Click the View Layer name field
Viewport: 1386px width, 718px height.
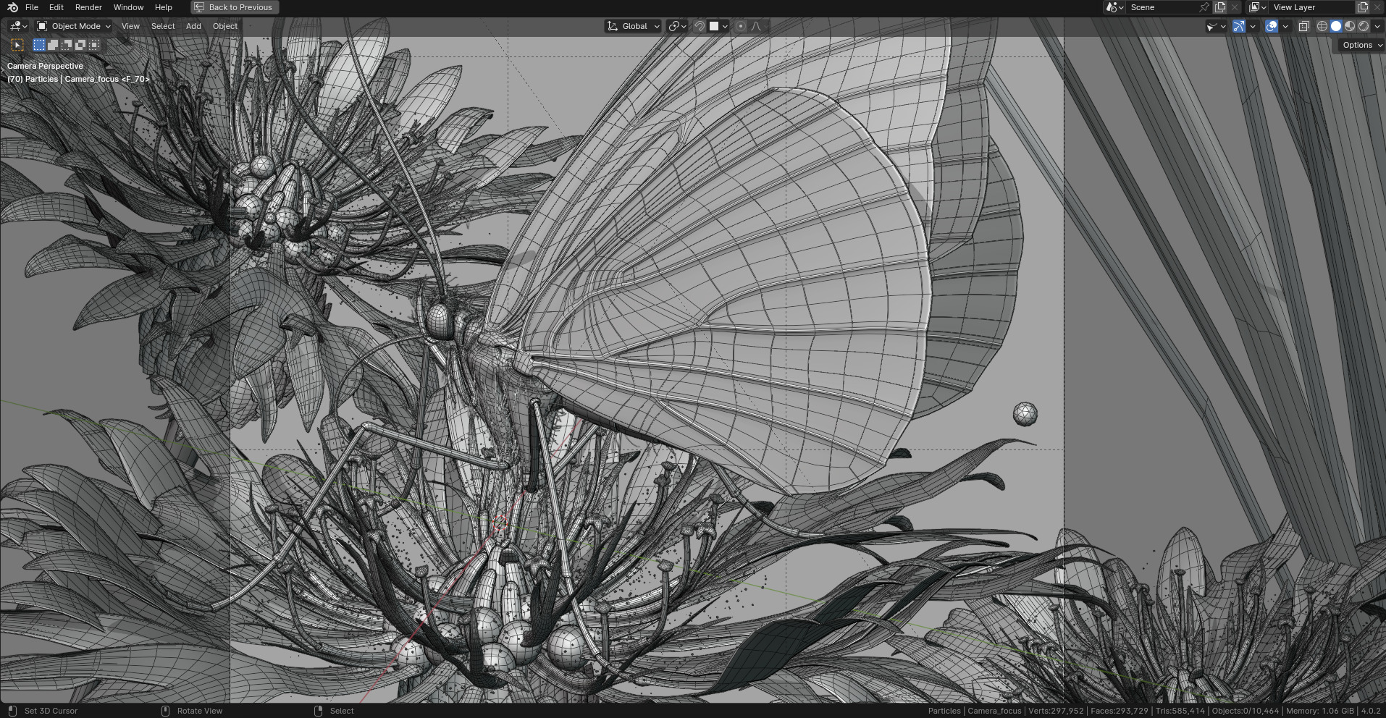1311,7
